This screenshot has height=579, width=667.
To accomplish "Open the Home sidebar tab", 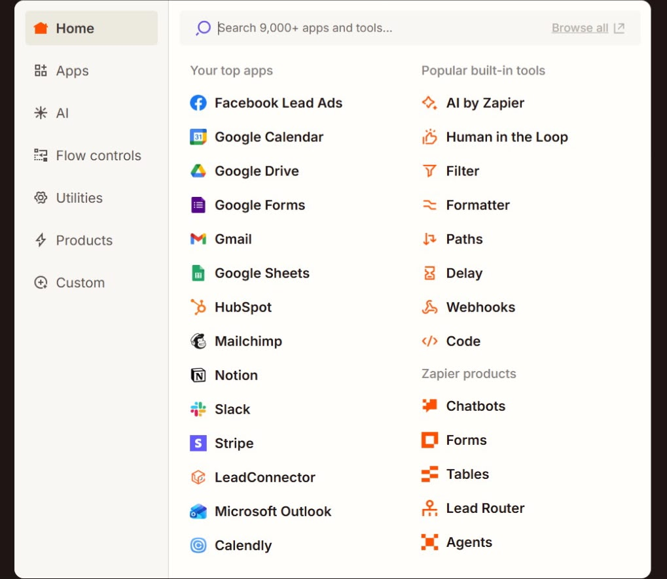I will [x=92, y=28].
